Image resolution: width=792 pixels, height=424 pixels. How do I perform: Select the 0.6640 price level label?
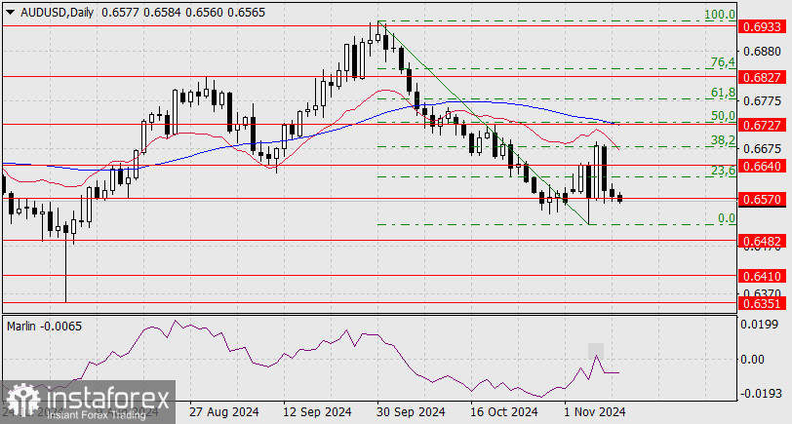pos(763,166)
